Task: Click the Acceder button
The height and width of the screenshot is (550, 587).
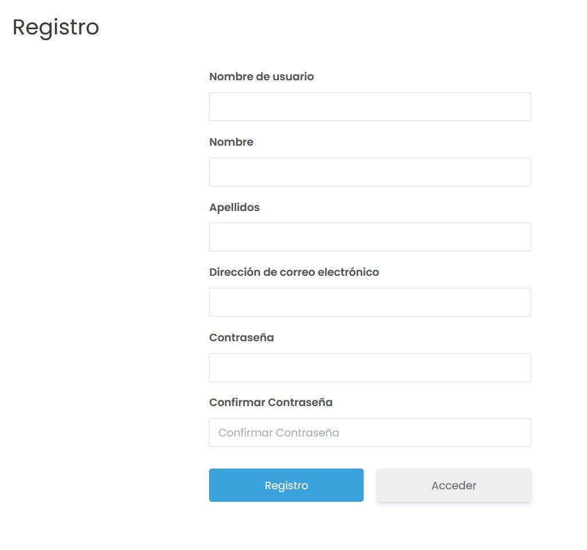Action: (454, 485)
